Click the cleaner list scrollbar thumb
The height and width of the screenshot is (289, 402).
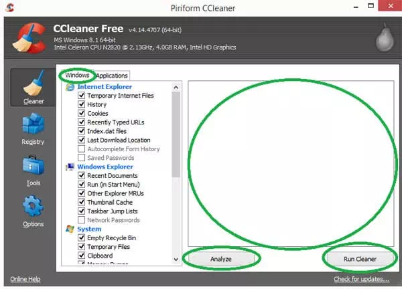pyautogui.click(x=176, y=134)
